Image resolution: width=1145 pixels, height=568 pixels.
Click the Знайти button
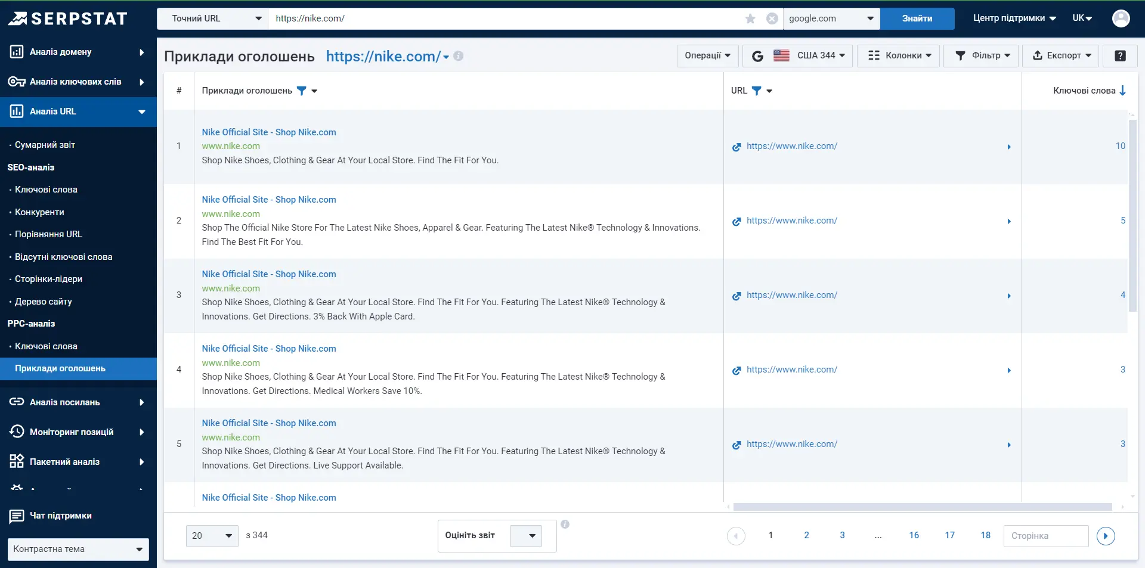click(917, 18)
